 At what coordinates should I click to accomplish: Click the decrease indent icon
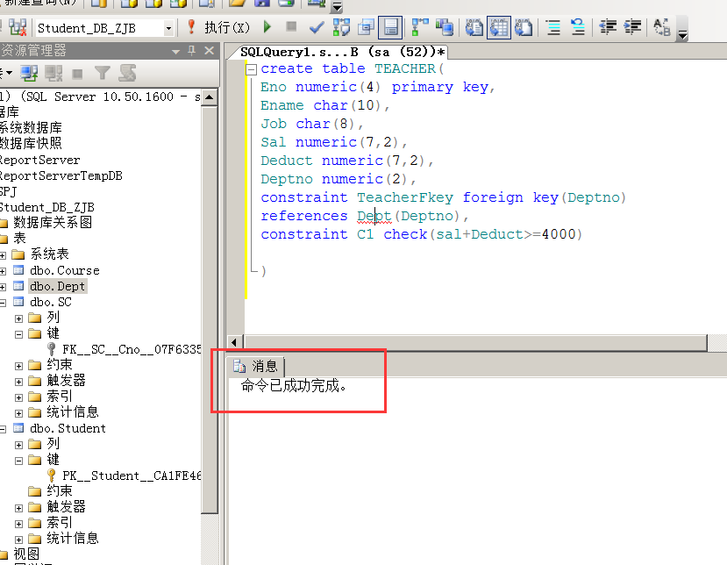(x=608, y=27)
